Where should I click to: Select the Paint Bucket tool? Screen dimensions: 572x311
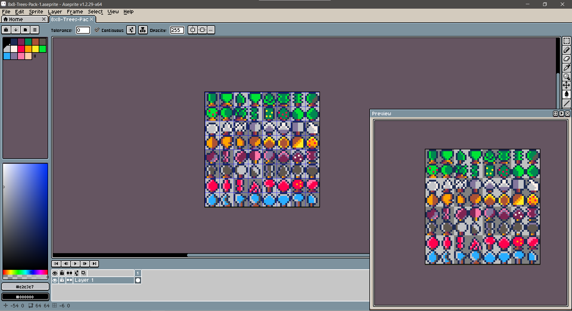(x=567, y=94)
